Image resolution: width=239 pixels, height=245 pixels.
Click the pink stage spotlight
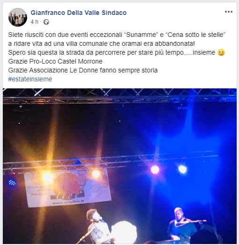(x=155, y=170)
